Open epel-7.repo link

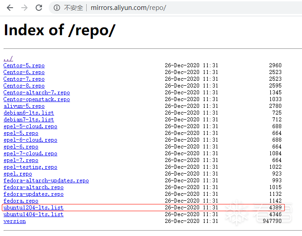(21, 160)
